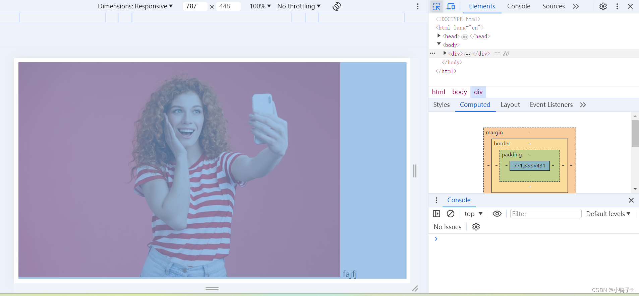
Task: Open the Dimensions: Responsive dropdown
Action: click(x=135, y=6)
